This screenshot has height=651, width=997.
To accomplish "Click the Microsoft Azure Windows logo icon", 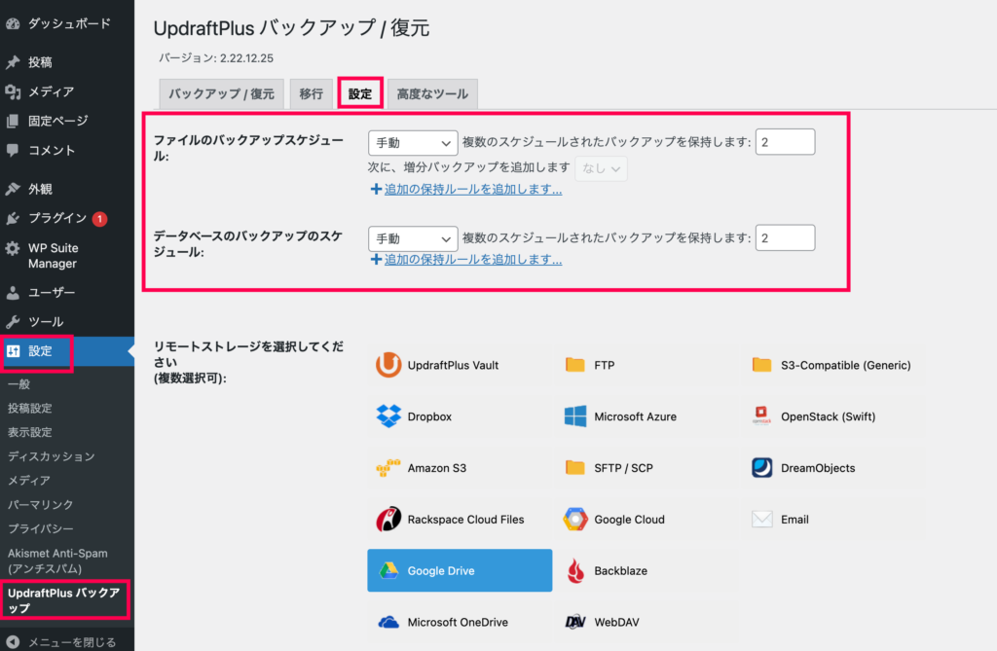I will [x=575, y=416].
